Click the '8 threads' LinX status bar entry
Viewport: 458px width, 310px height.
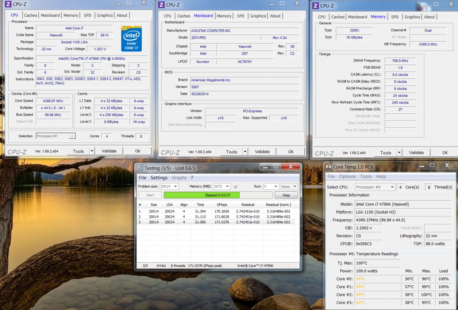pos(178,266)
